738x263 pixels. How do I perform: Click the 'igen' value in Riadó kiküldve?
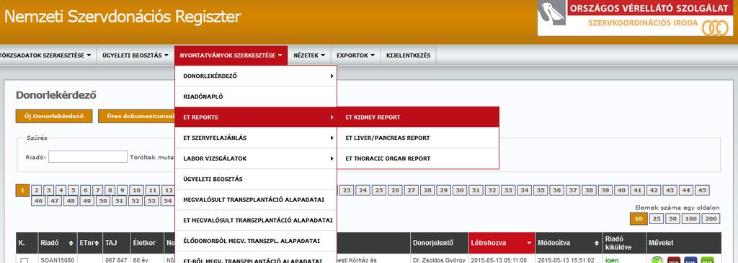pos(612,259)
